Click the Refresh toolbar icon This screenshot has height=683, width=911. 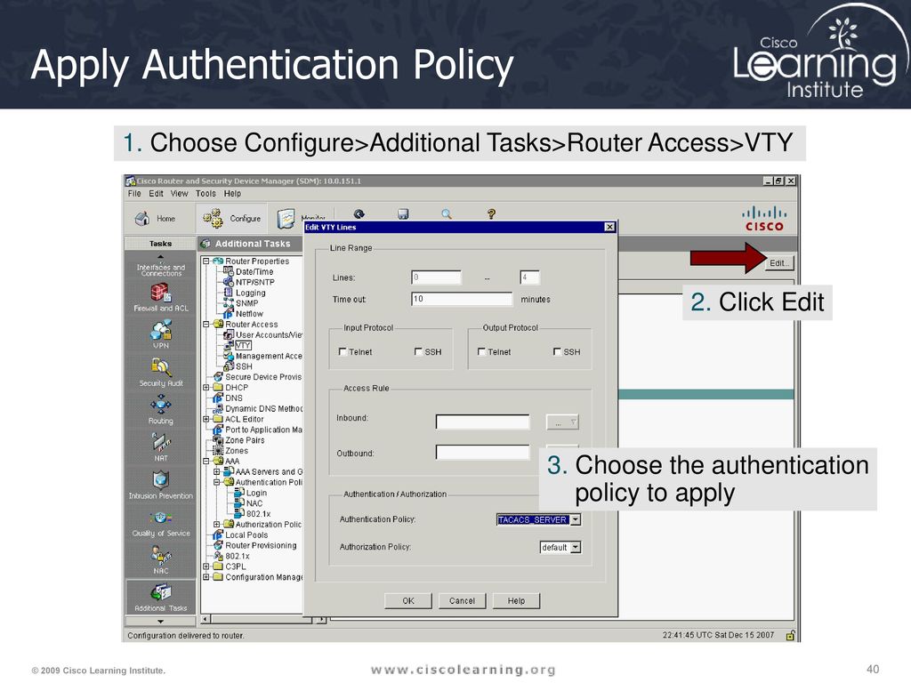tap(359, 214)
